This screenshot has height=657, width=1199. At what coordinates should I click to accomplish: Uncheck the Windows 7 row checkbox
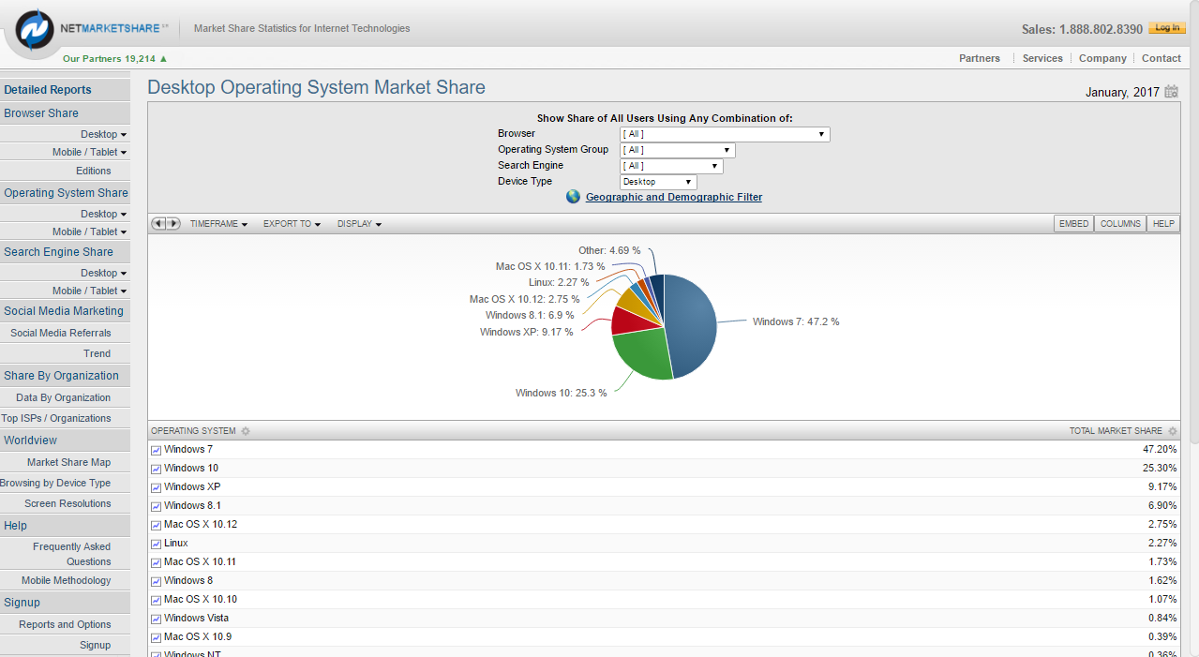156,450
